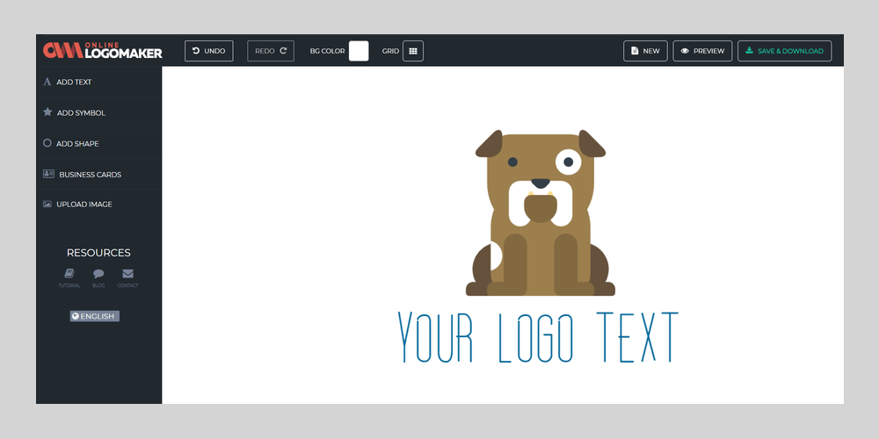This screenshot has width=879, height=439.
Task: Select the YOUR LOGO TEXT element
Action: (x=538, y=337)
